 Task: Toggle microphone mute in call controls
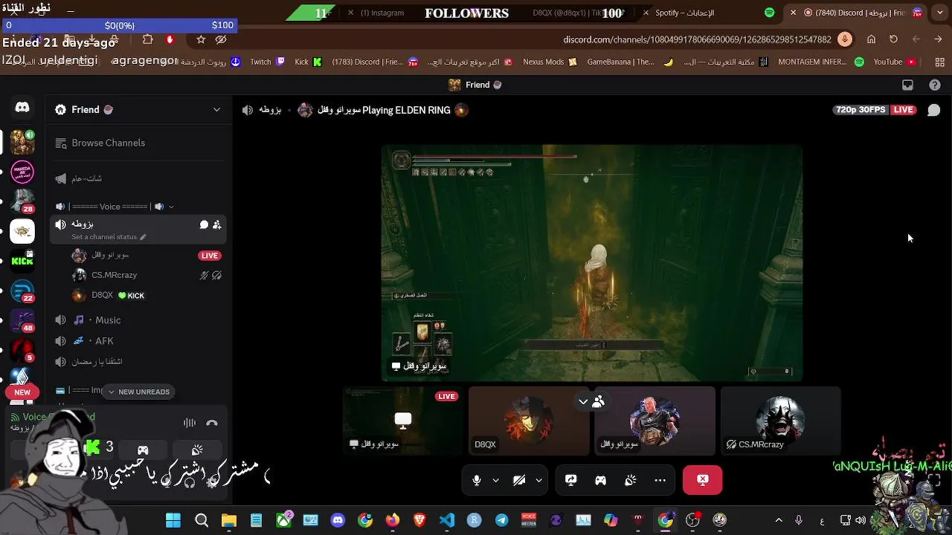[477, 480]
